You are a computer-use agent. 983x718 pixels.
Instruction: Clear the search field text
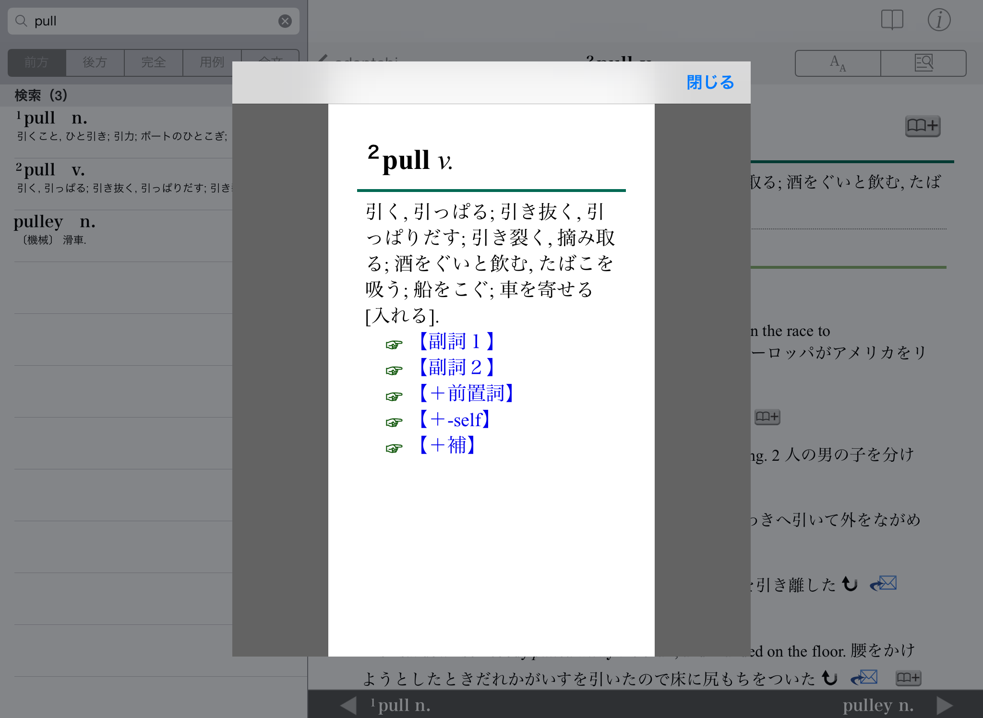coord(285,21)
